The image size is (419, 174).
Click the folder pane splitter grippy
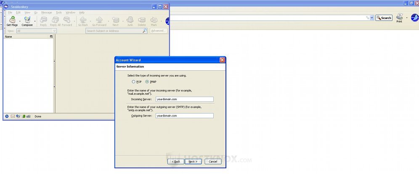(55, 74)
